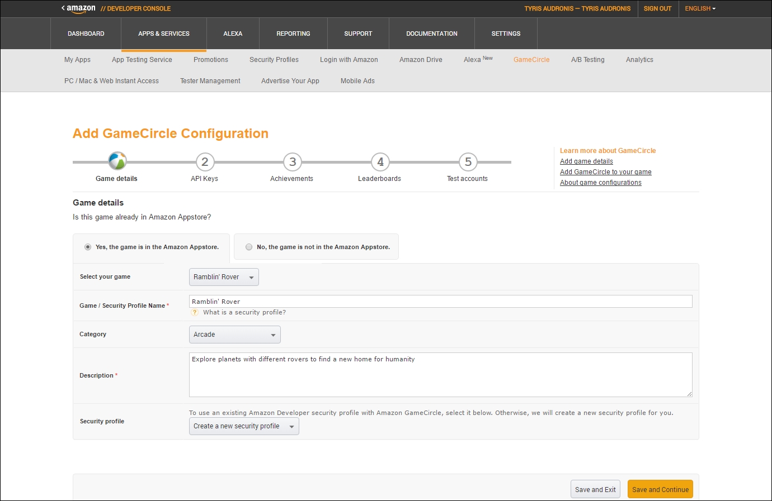Click the 'API Keys' step label

204,179
